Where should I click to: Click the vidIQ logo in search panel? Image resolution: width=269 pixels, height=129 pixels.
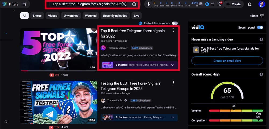pos(198,27)
